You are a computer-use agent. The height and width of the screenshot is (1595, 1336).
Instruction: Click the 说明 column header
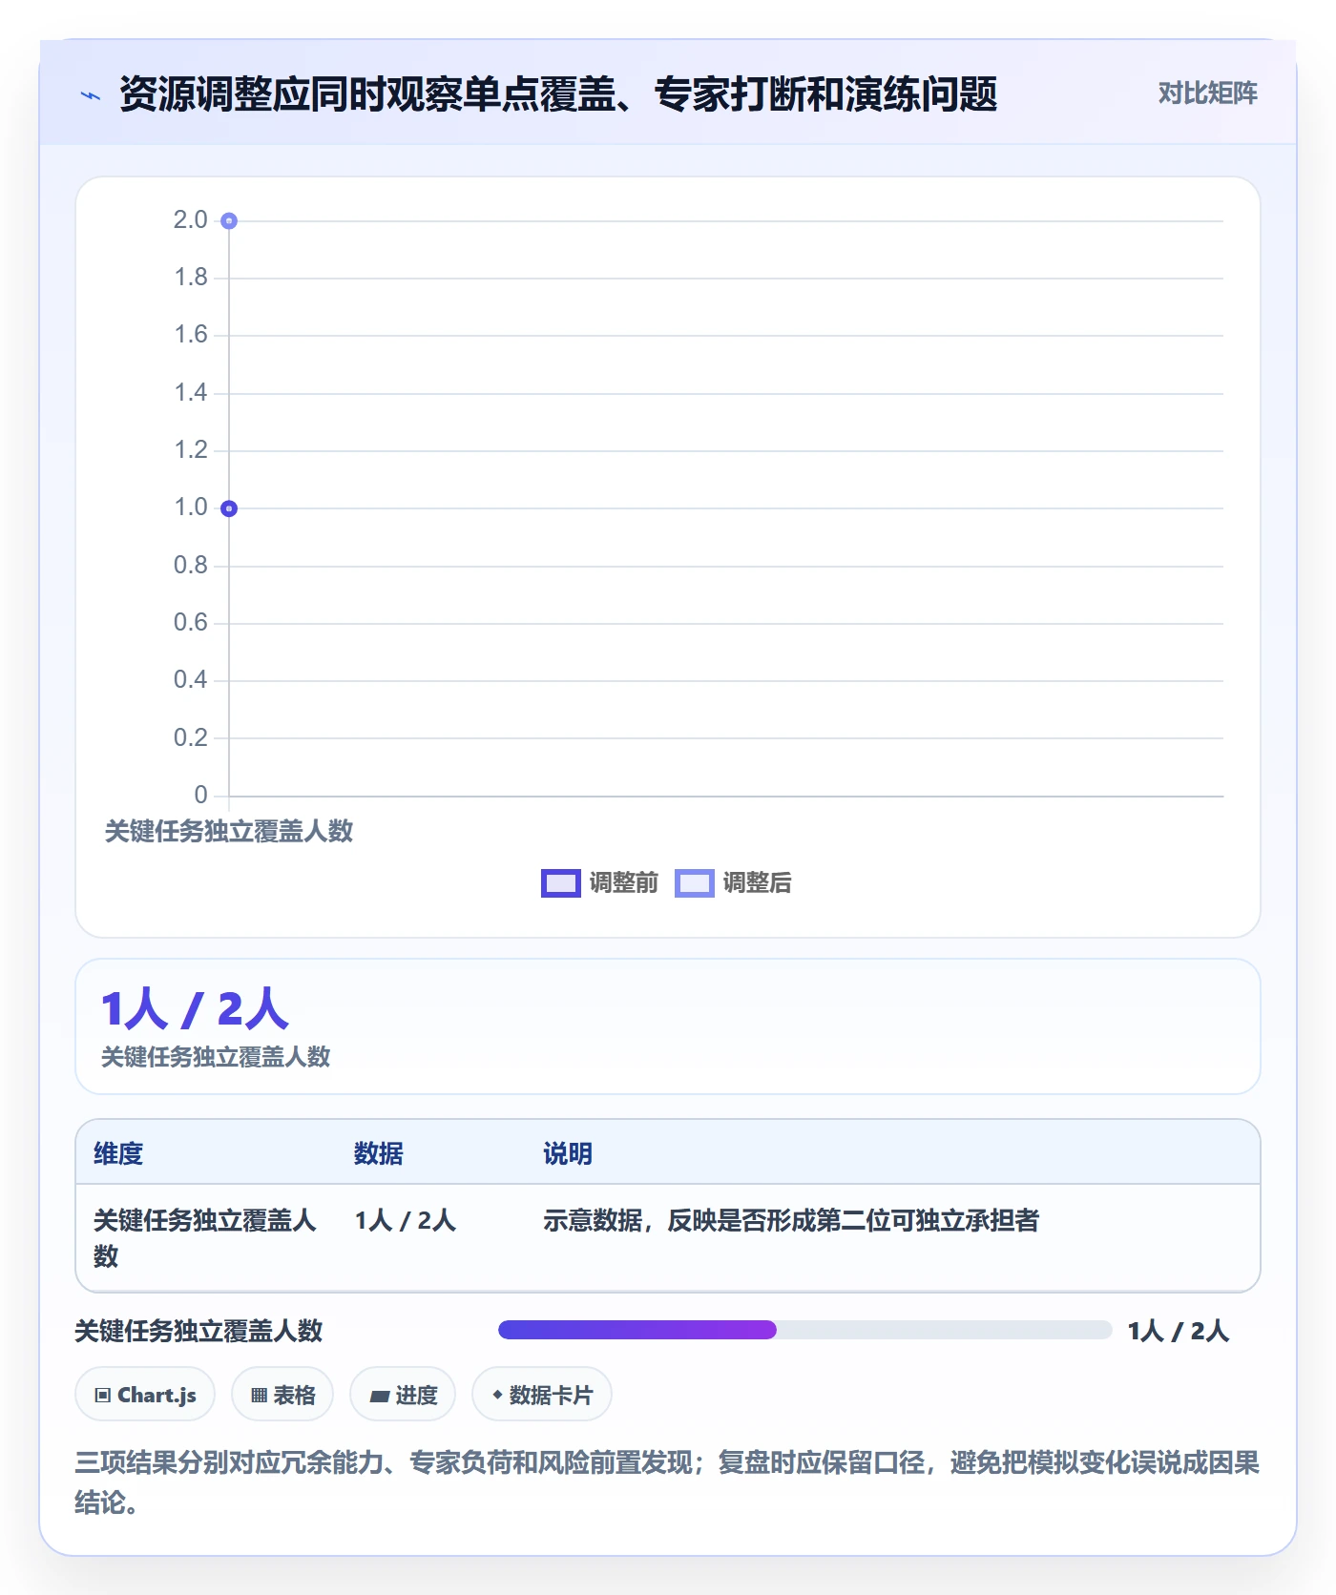[568, 1153]
